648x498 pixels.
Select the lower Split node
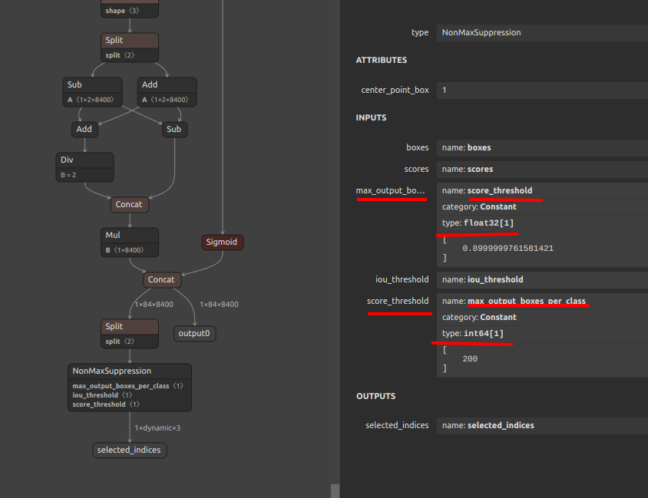tap(129, 326)
